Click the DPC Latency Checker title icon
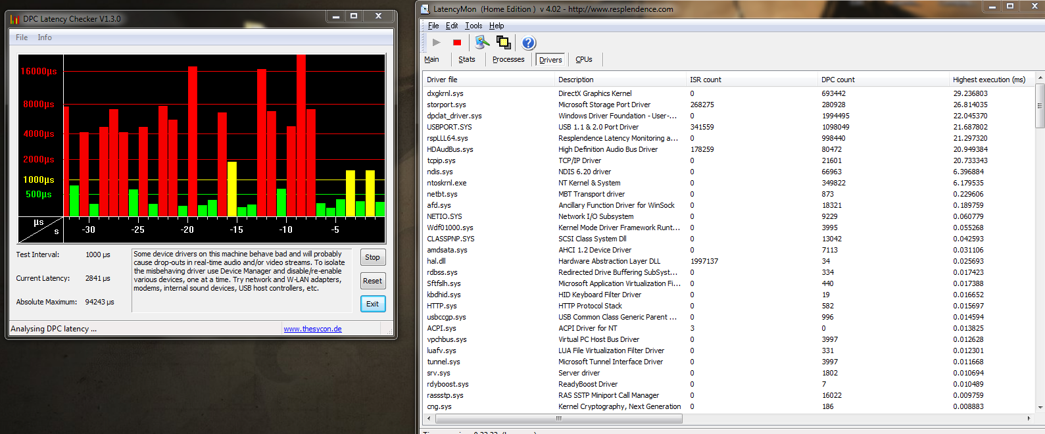This screenshot has height=434, width=1045. pos(14,19)
